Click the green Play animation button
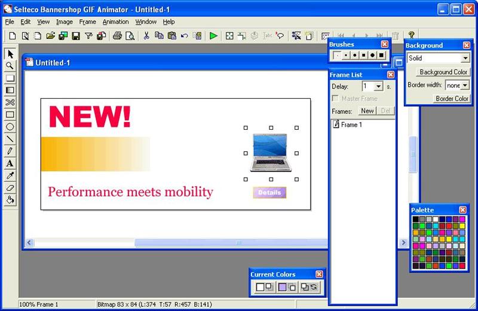The image size is (478, 311). (x=213, y=36)
